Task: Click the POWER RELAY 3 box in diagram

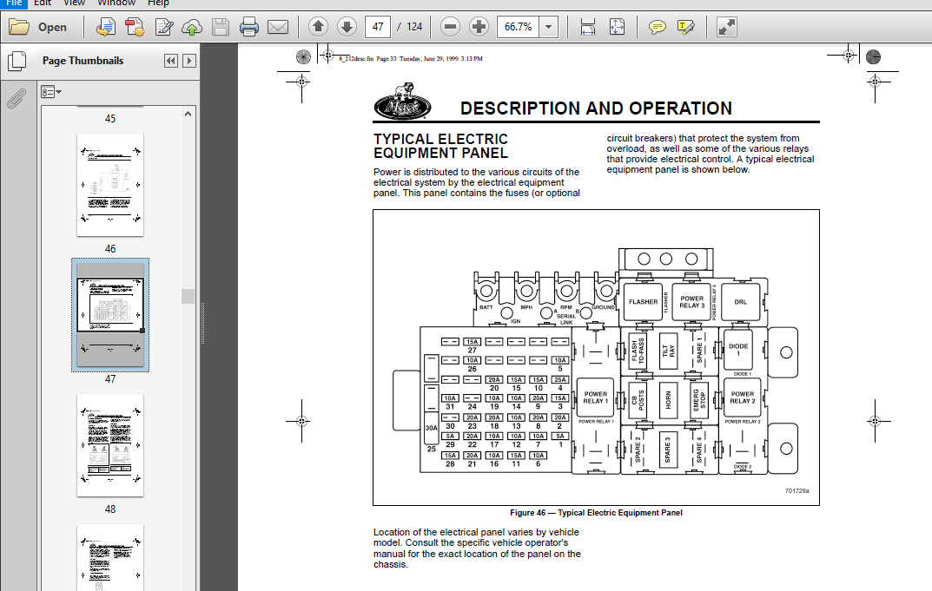Action: (x=692, y=302)
